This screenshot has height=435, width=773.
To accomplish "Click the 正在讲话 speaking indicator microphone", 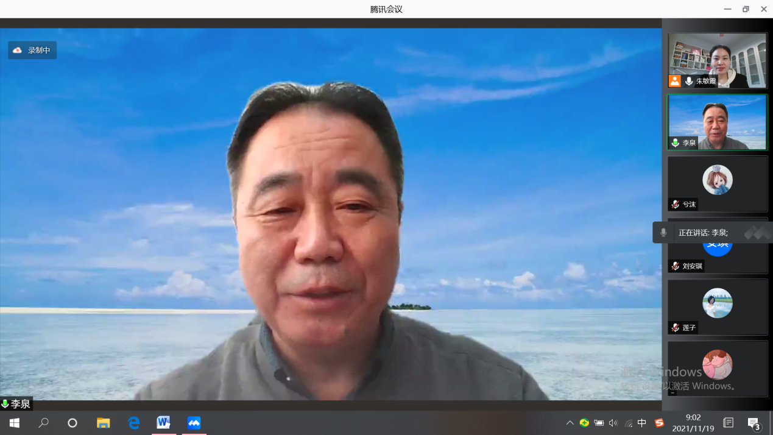I will pyautogui.click(x=663, y=233).
